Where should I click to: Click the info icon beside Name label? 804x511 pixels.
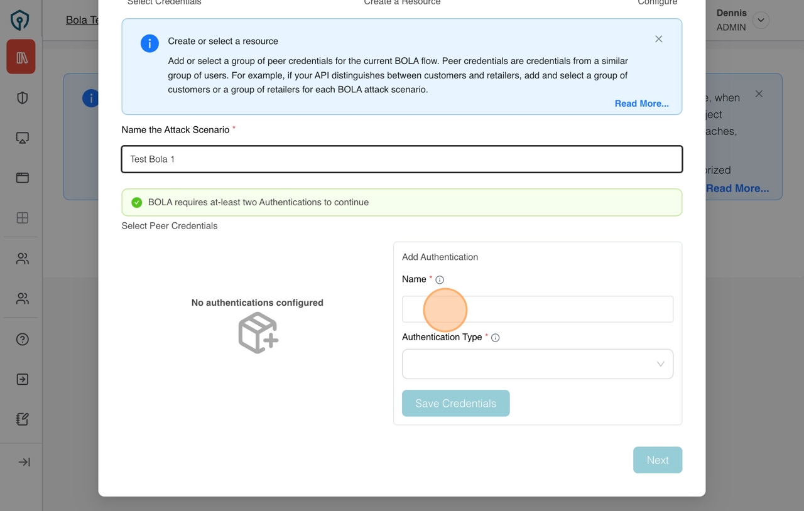click(440, 280)
